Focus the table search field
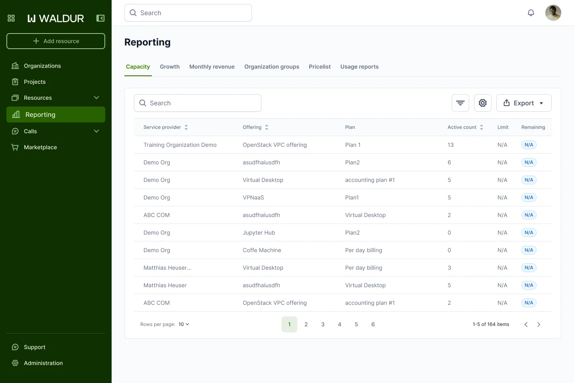This screenshot has width=574, height=383. (x=198, y=103)
